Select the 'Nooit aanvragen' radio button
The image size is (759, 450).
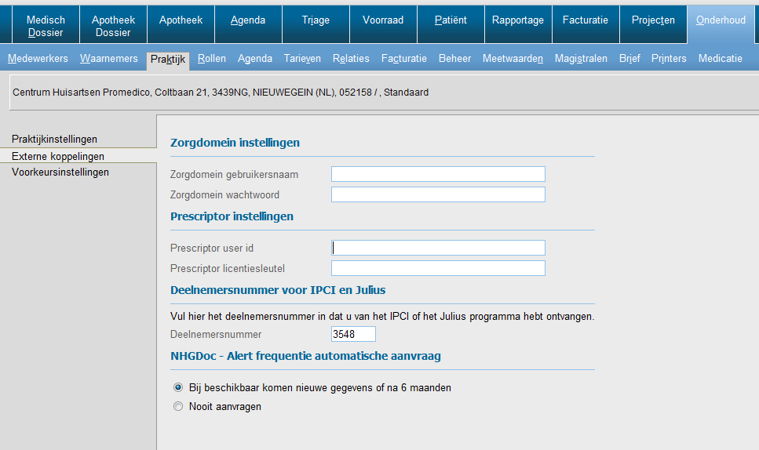pos(178,407)
